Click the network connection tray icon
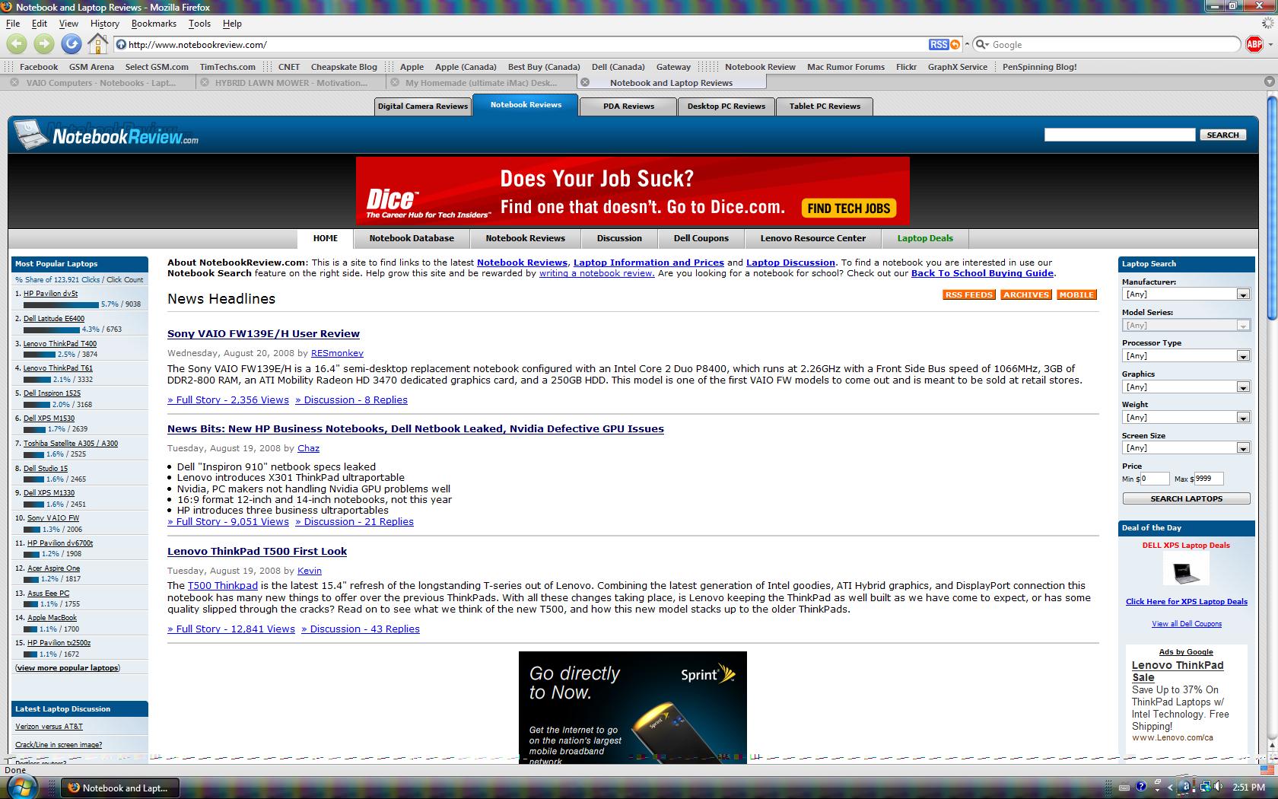Image resolution: width=1278 pixels, height=799 pixels. 1206,787
